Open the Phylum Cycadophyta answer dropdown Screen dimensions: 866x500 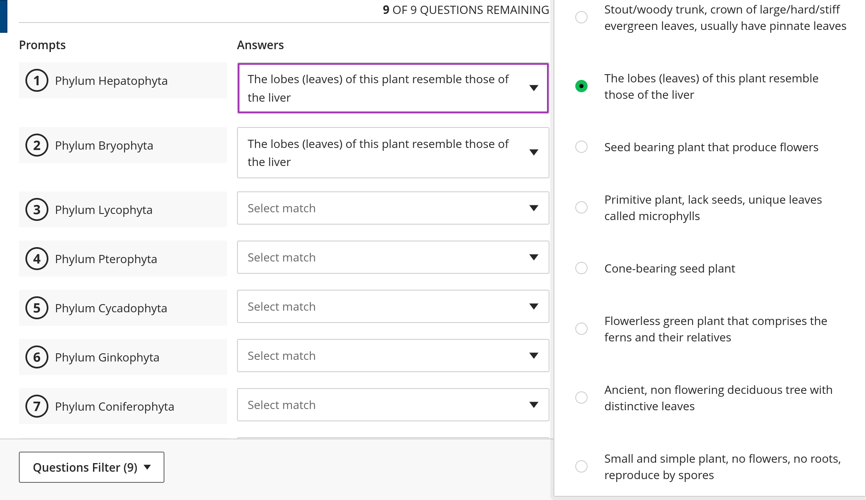[393, 307]
